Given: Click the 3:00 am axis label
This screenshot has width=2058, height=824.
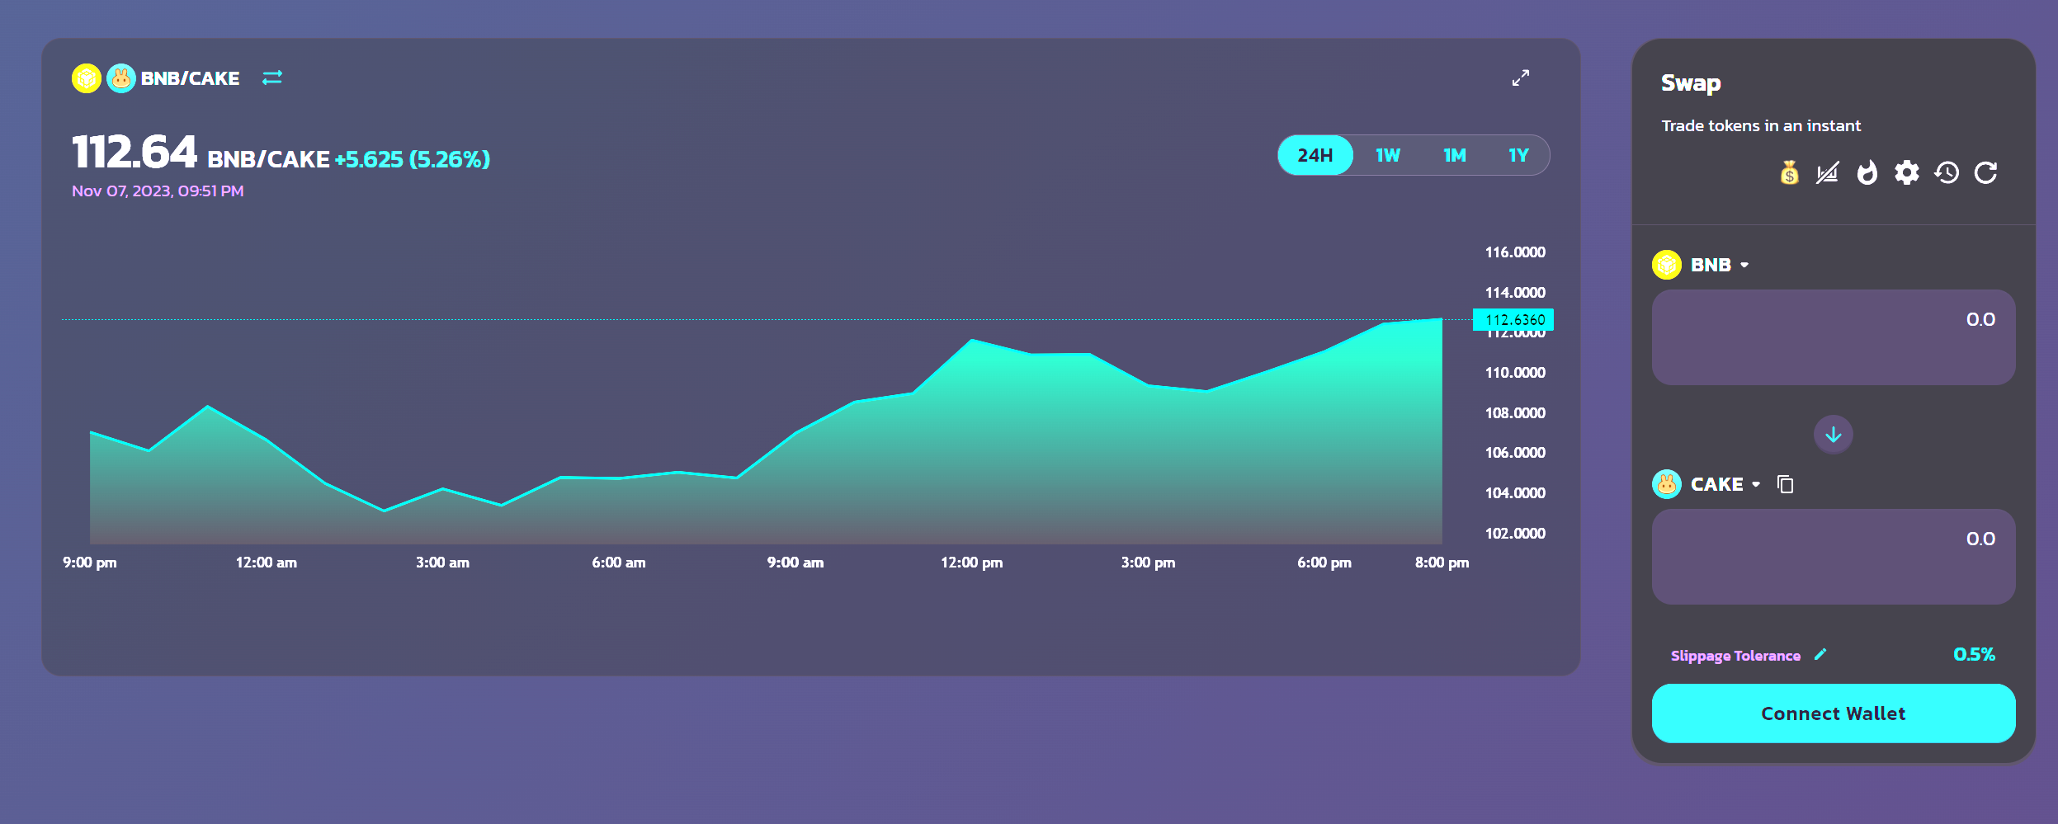Looking at the screenshot, I should point(442,563).
